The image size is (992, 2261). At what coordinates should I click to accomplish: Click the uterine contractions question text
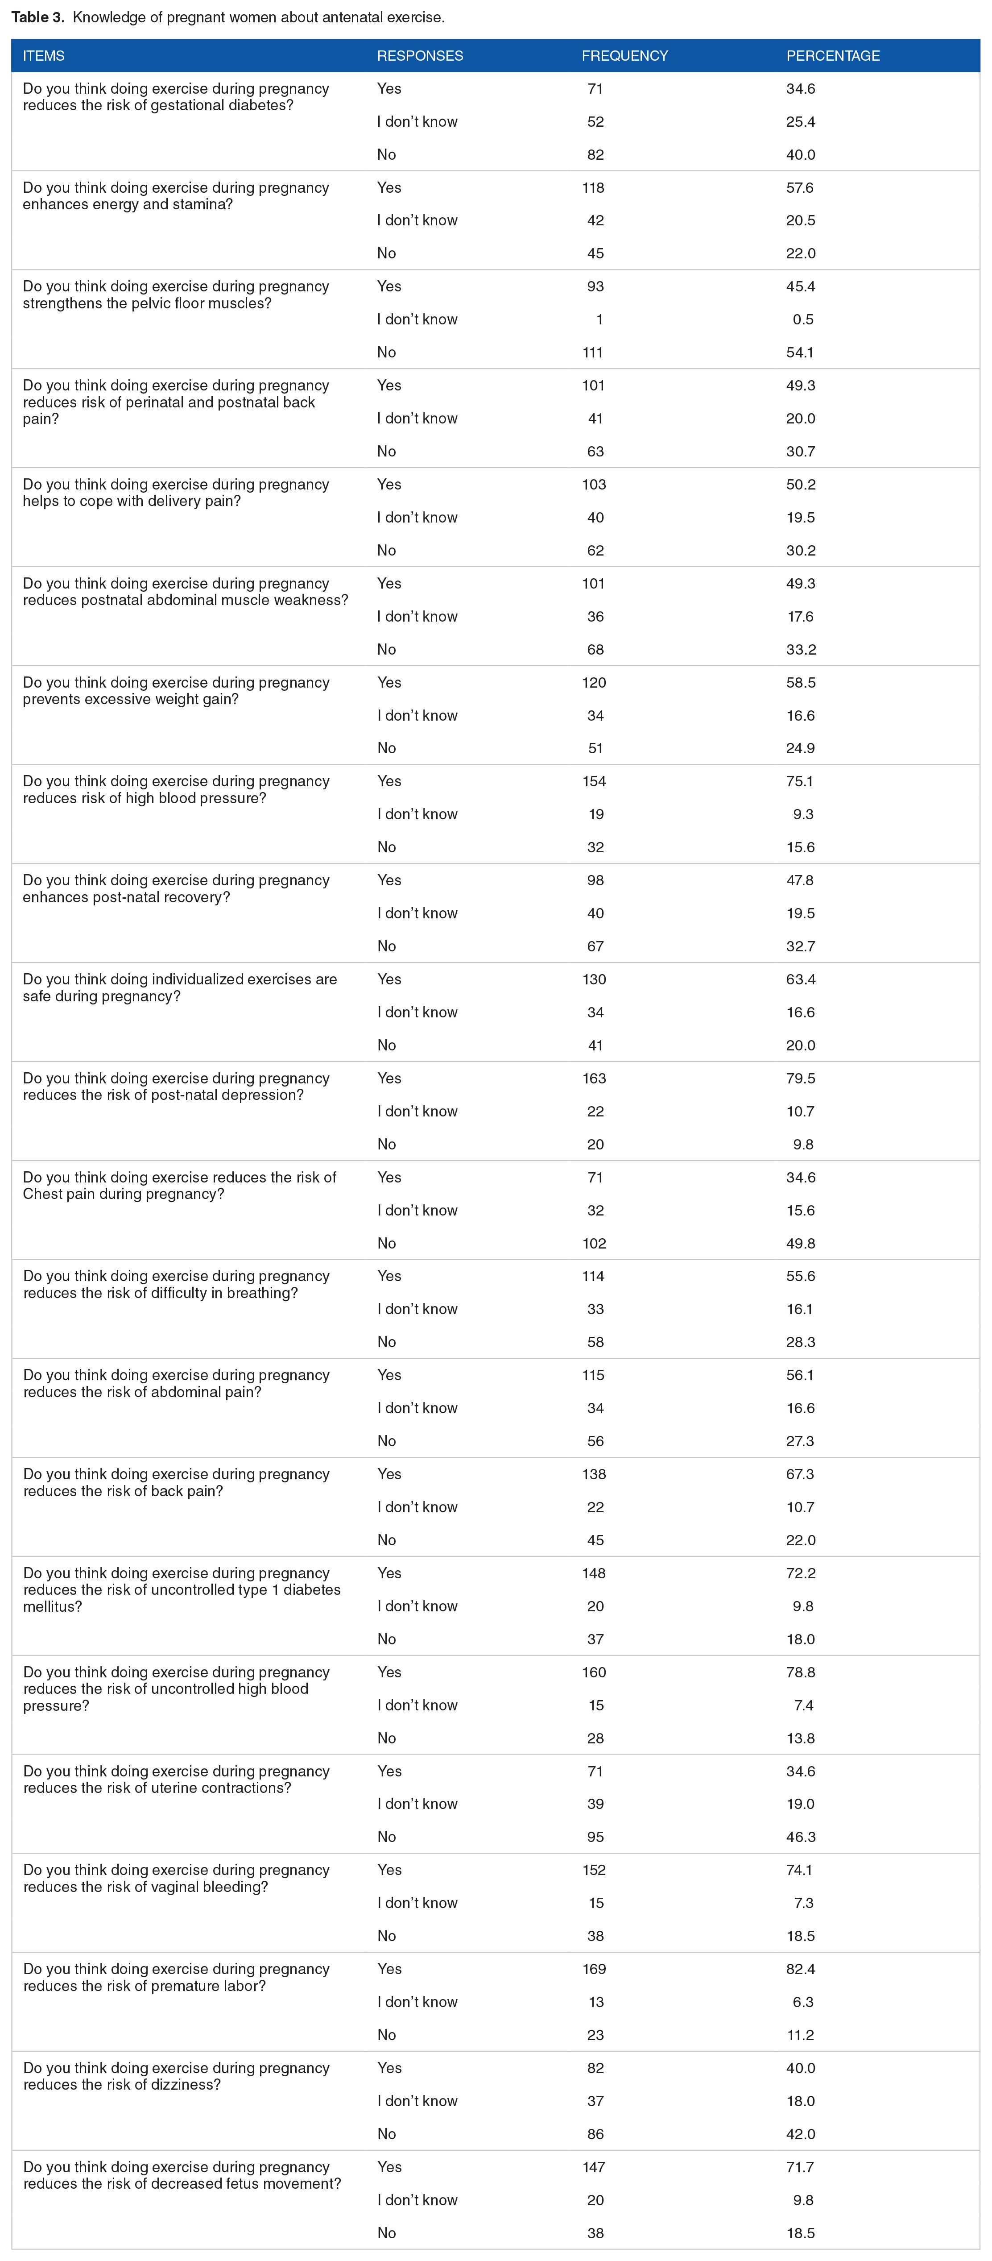pos(175,1779)
